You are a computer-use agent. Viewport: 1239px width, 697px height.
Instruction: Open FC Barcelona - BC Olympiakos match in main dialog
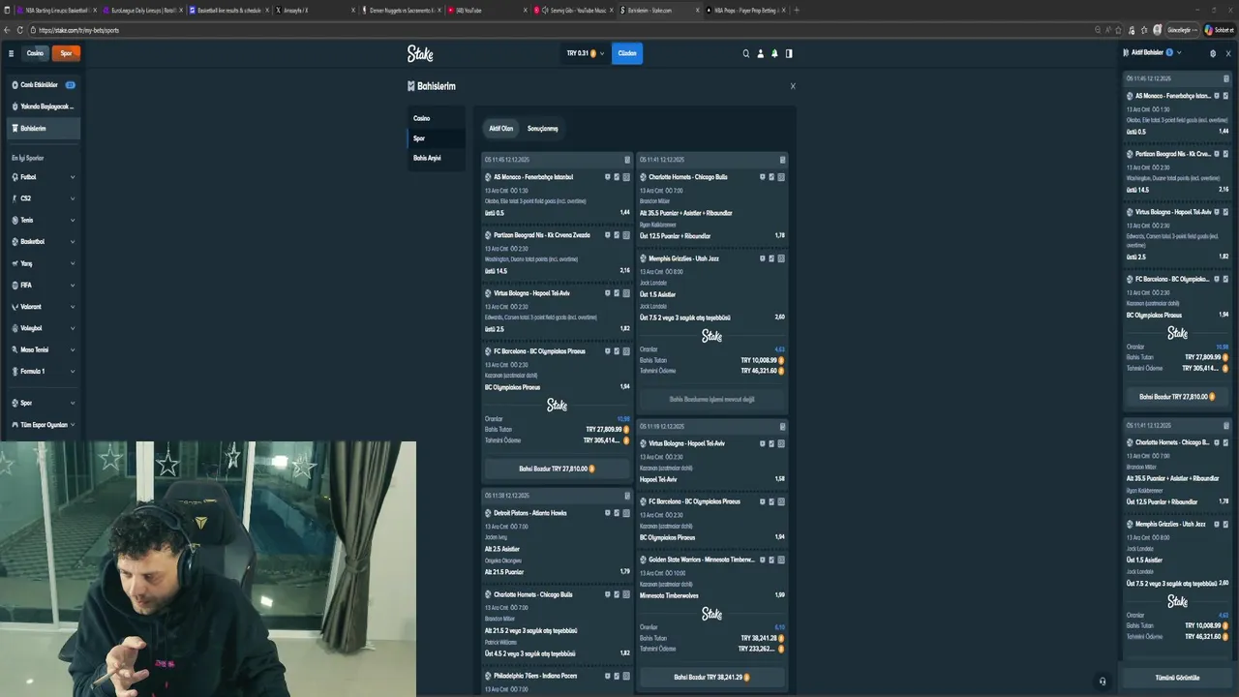tap(540, 351)
